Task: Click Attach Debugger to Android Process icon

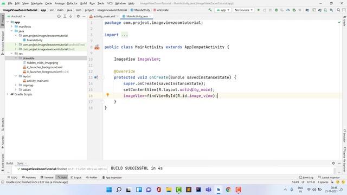Action: tap(294, 10)
